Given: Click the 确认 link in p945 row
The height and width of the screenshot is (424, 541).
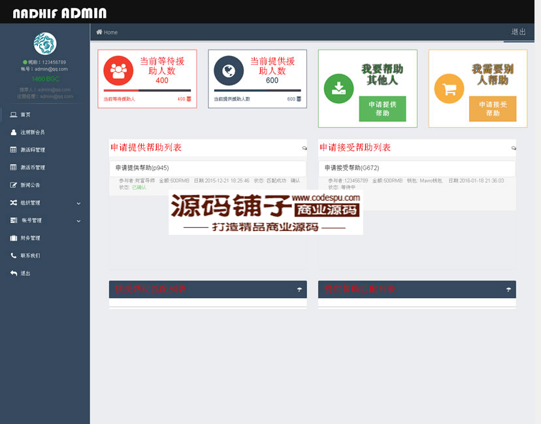Looking at the screenshot, I should (295, 181).
